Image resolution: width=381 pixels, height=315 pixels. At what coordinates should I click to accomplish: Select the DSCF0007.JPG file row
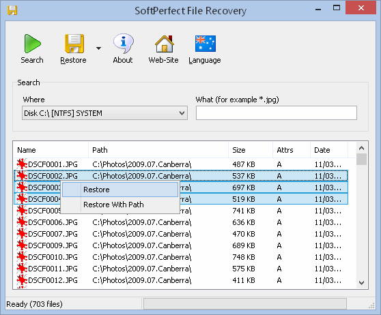tap(181, 234)
